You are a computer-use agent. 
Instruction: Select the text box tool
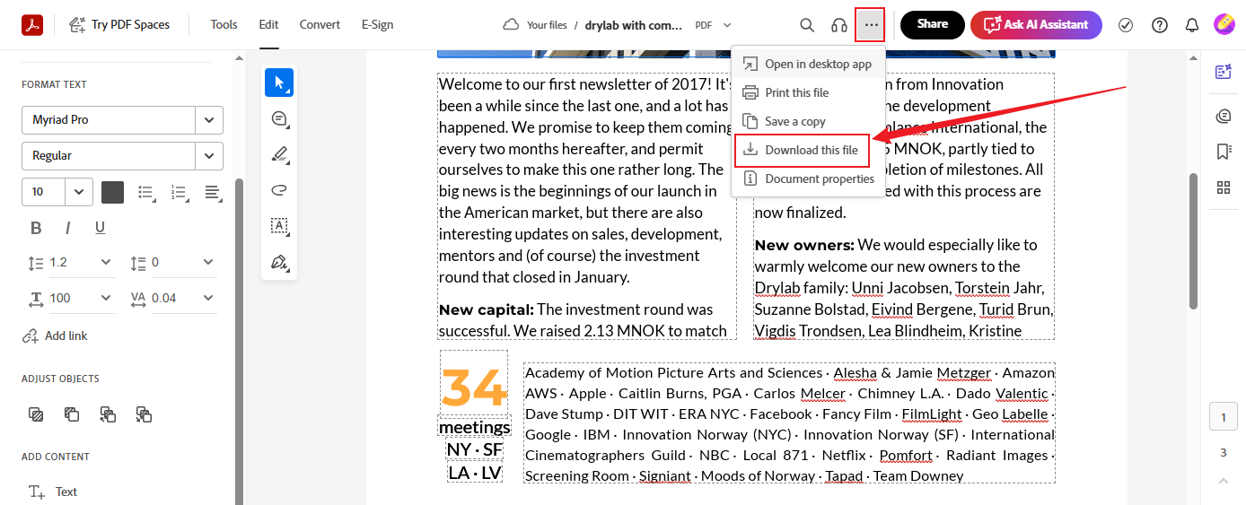279,226
